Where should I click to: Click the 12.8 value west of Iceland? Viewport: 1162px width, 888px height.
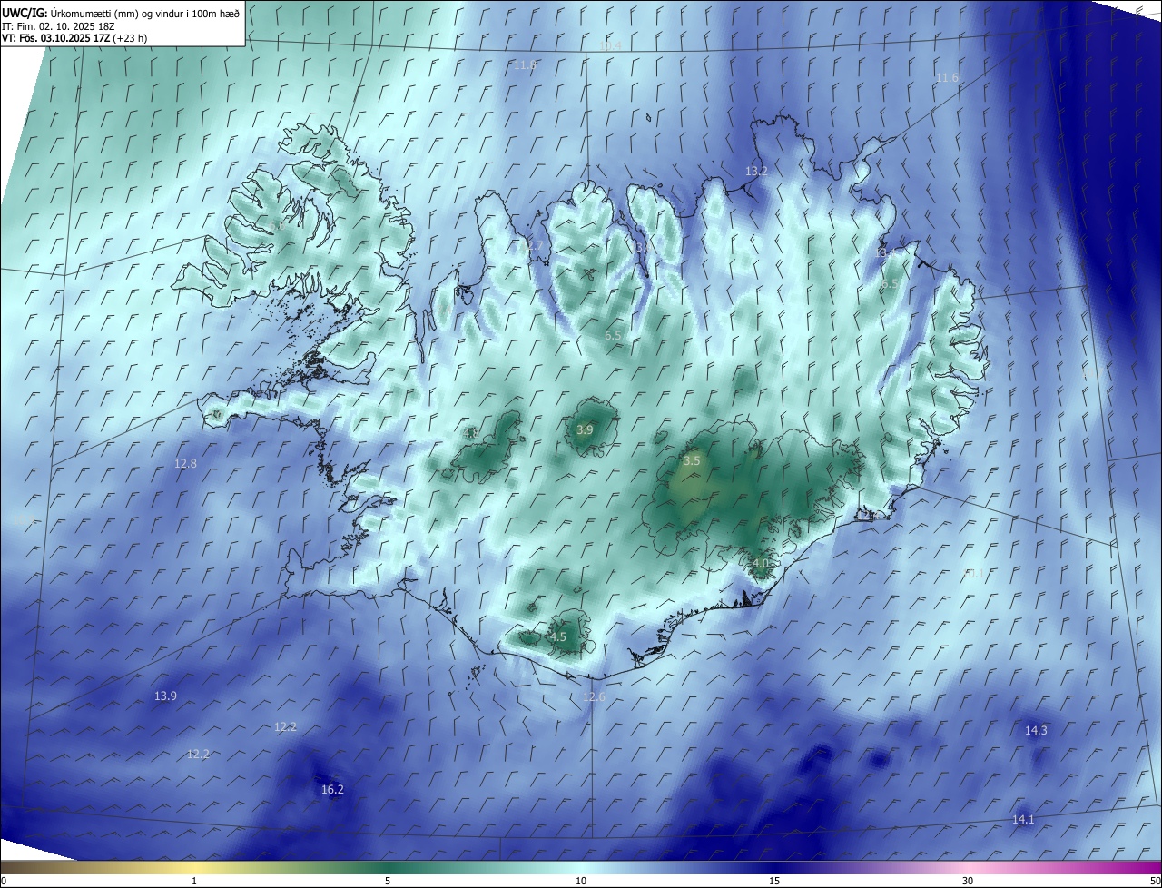(185, 463)
